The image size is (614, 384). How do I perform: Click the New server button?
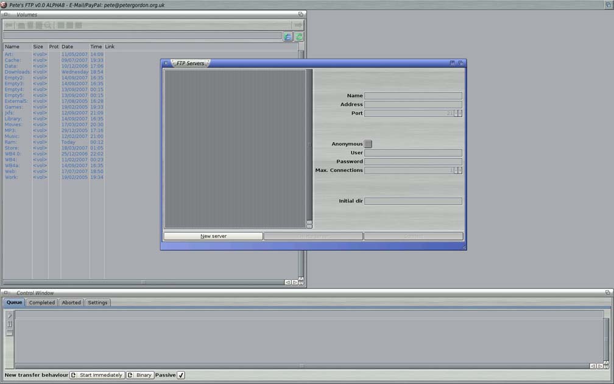click(x=213, y=236)
